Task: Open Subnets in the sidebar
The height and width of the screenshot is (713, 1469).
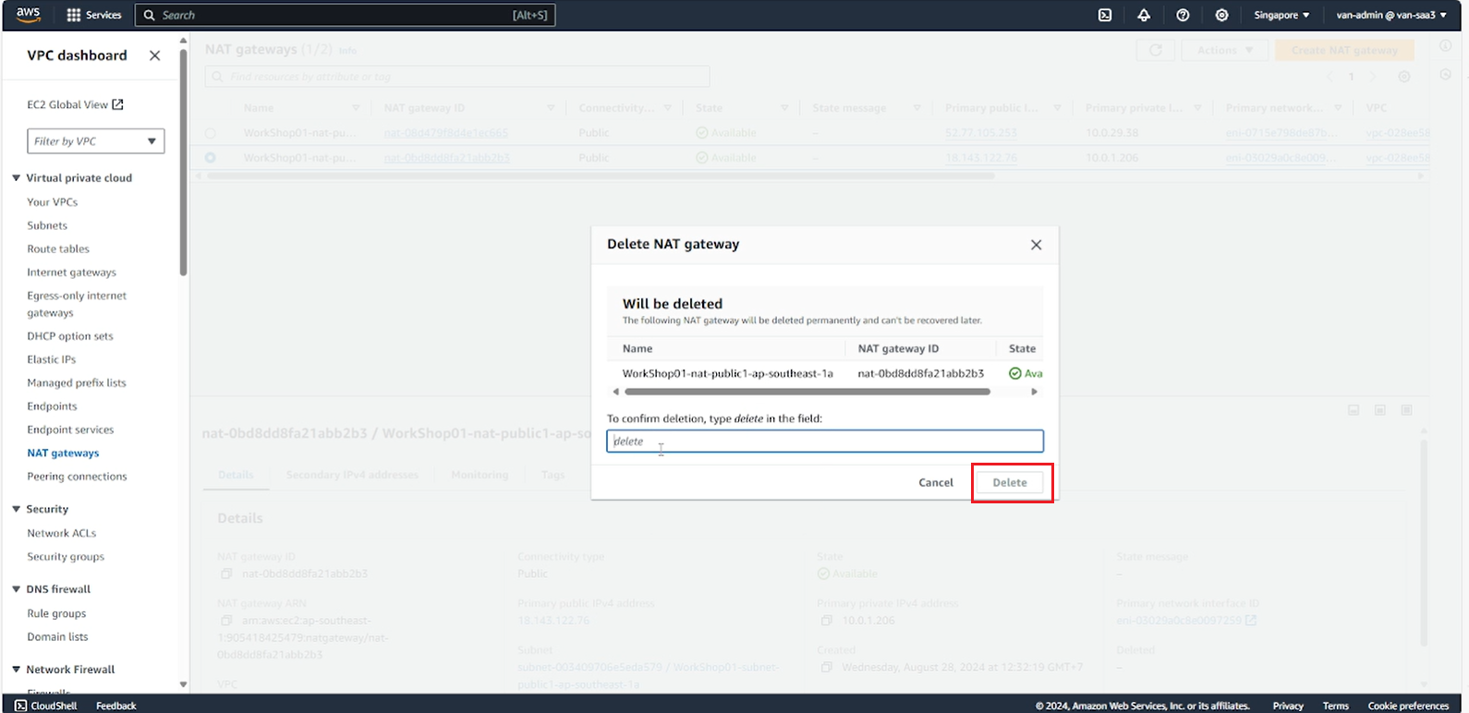Action: click(47, 225)
